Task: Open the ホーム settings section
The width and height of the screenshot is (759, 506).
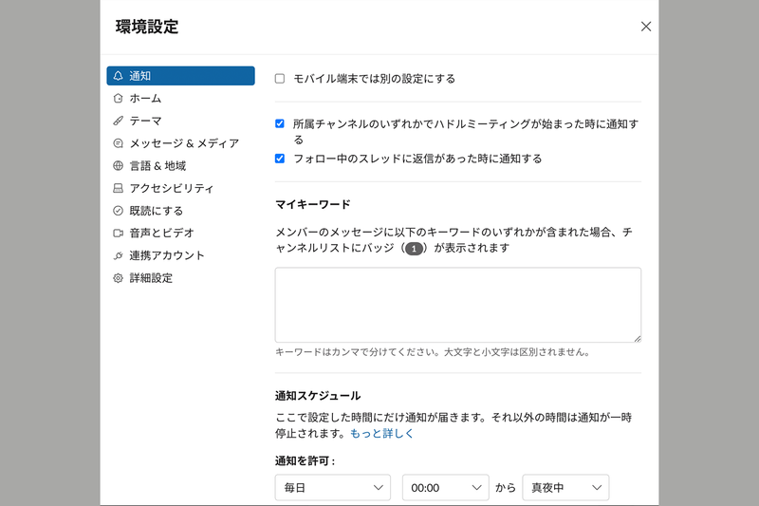Action: coord(180,99)
